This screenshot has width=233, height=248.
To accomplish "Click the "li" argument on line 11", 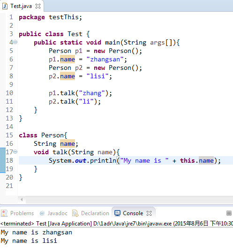I will (86, 101).
